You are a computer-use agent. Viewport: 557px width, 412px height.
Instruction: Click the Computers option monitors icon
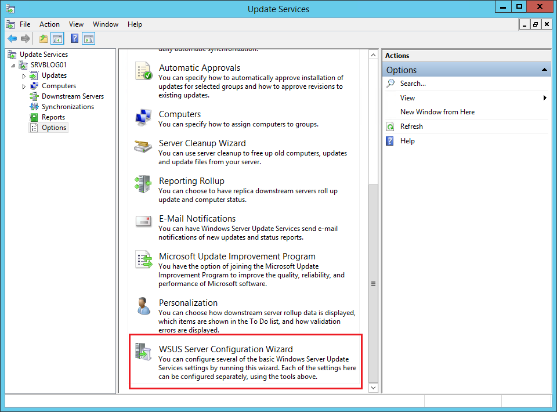(x=143, y=118)
